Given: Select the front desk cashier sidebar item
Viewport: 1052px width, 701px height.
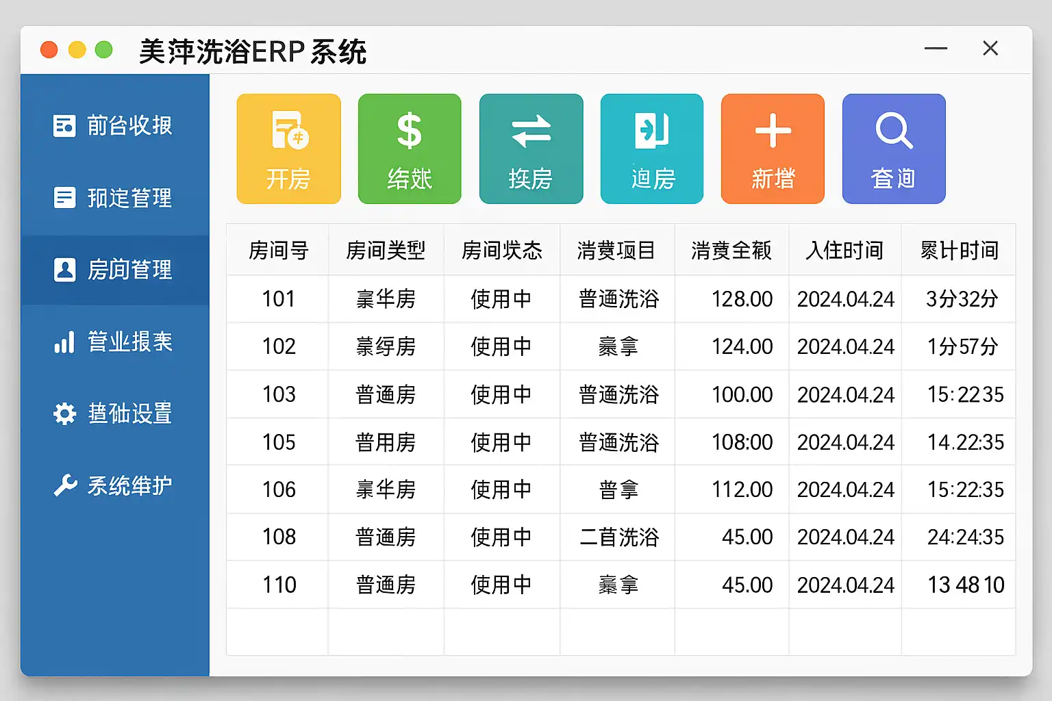Looking at the screenshot, I should coord(114,126).
